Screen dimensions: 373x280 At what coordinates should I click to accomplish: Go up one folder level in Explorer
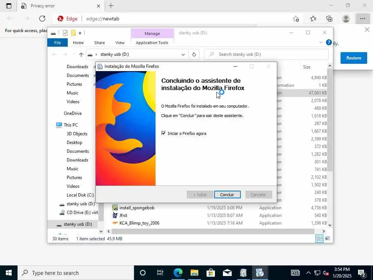tap(81, 55)
